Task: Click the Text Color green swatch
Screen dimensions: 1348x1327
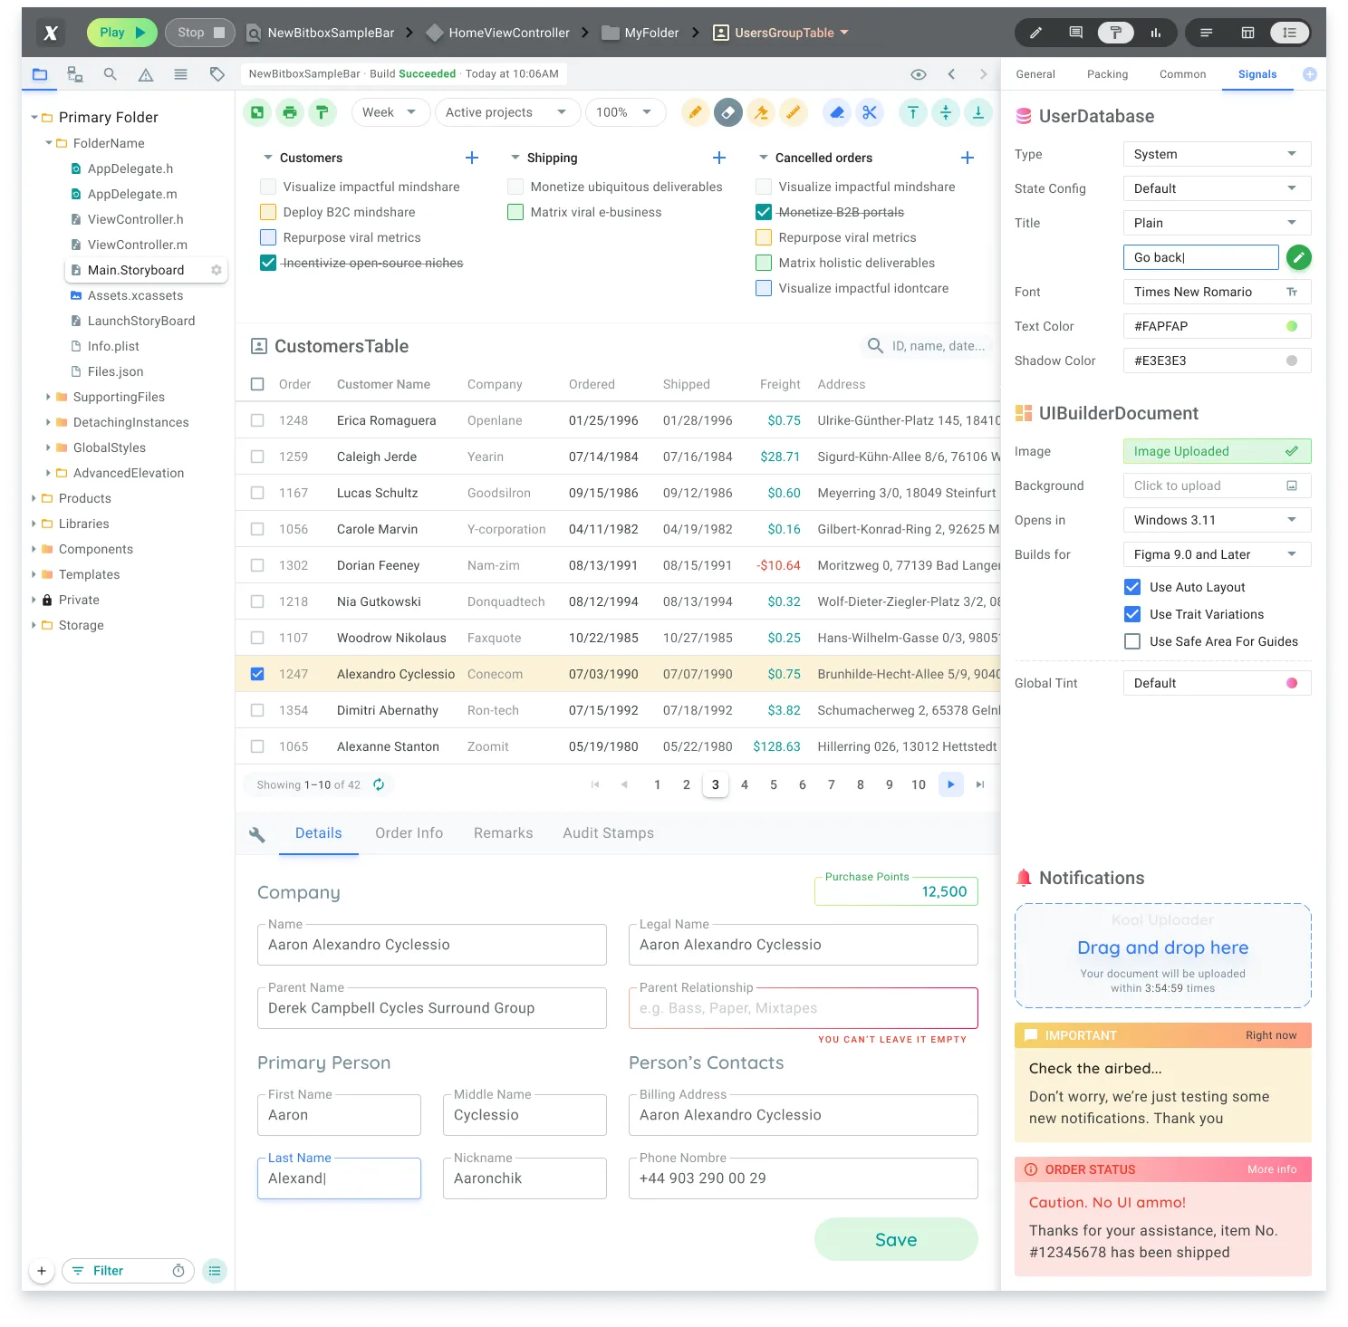Action: pyautogui.click(x=1293, y=326)
